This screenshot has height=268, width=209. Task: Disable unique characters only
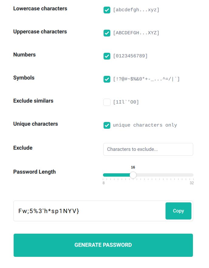tap(107, 125)
